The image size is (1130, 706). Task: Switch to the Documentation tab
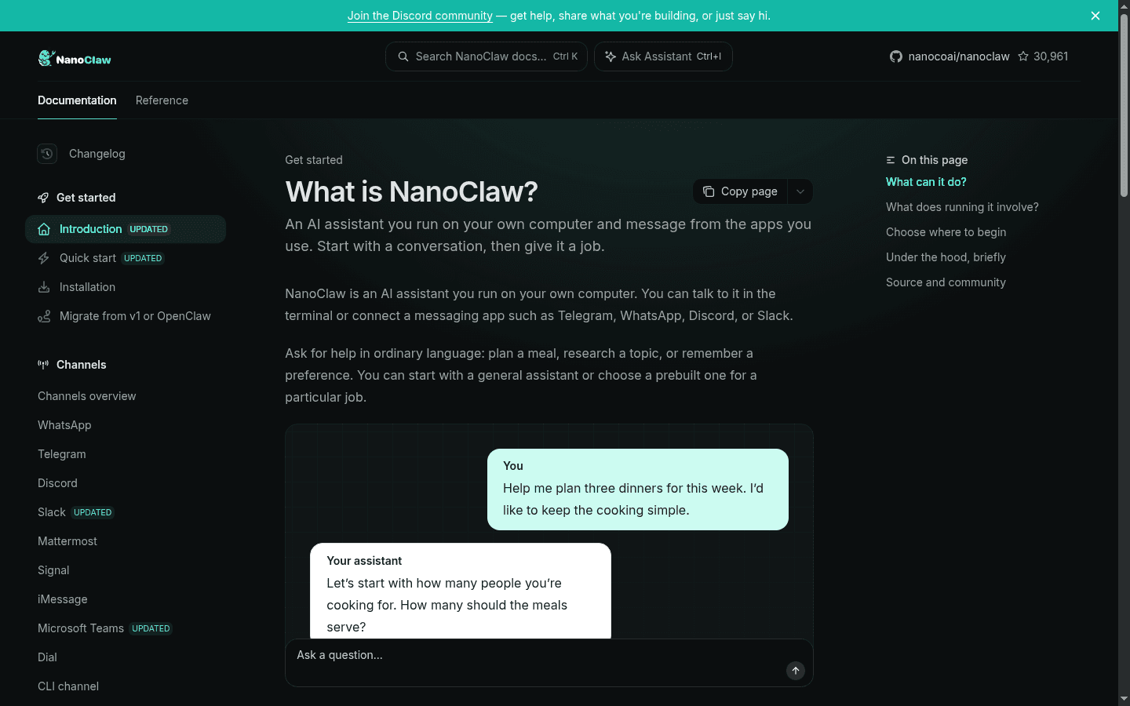(x=77, y=100)
